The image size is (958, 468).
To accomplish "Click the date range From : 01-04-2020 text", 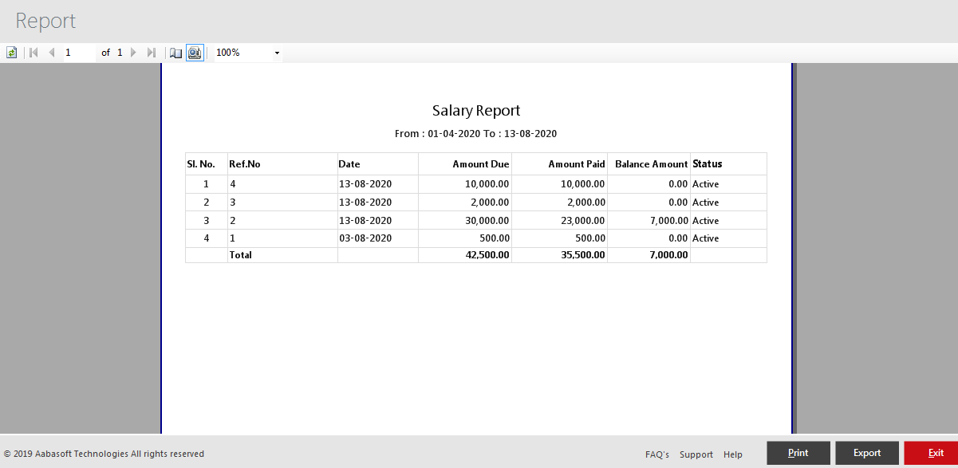I will 437,134.
